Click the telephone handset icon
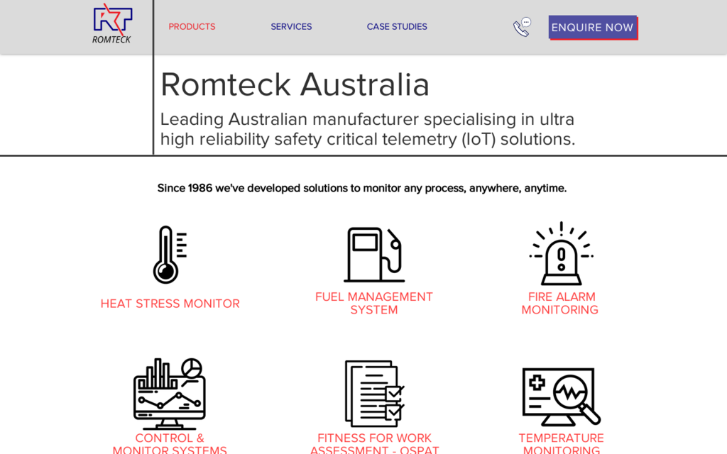The image size is (727, 454). 520,26
